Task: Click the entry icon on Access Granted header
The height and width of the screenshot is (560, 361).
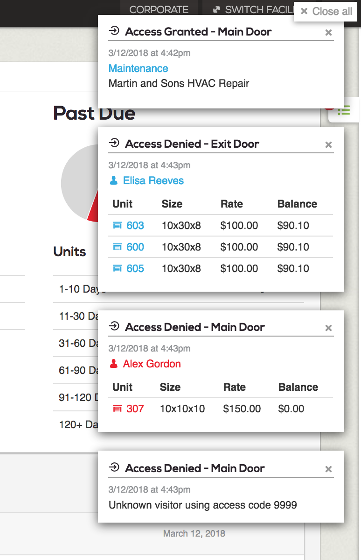Action: [x=114, y=31]
